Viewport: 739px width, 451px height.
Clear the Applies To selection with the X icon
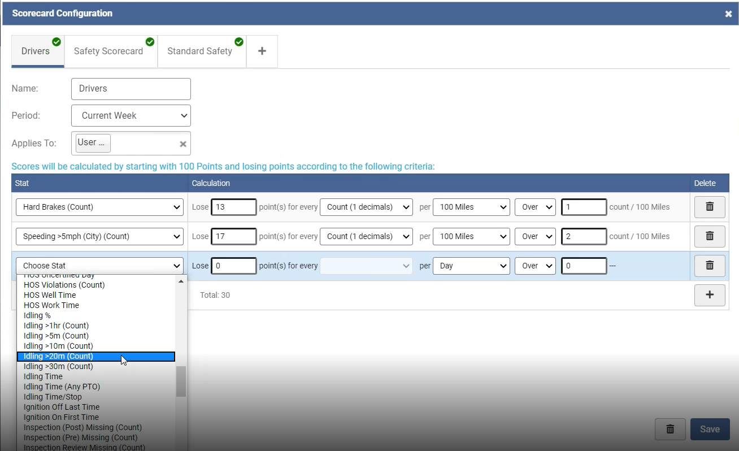coord(182,144)
